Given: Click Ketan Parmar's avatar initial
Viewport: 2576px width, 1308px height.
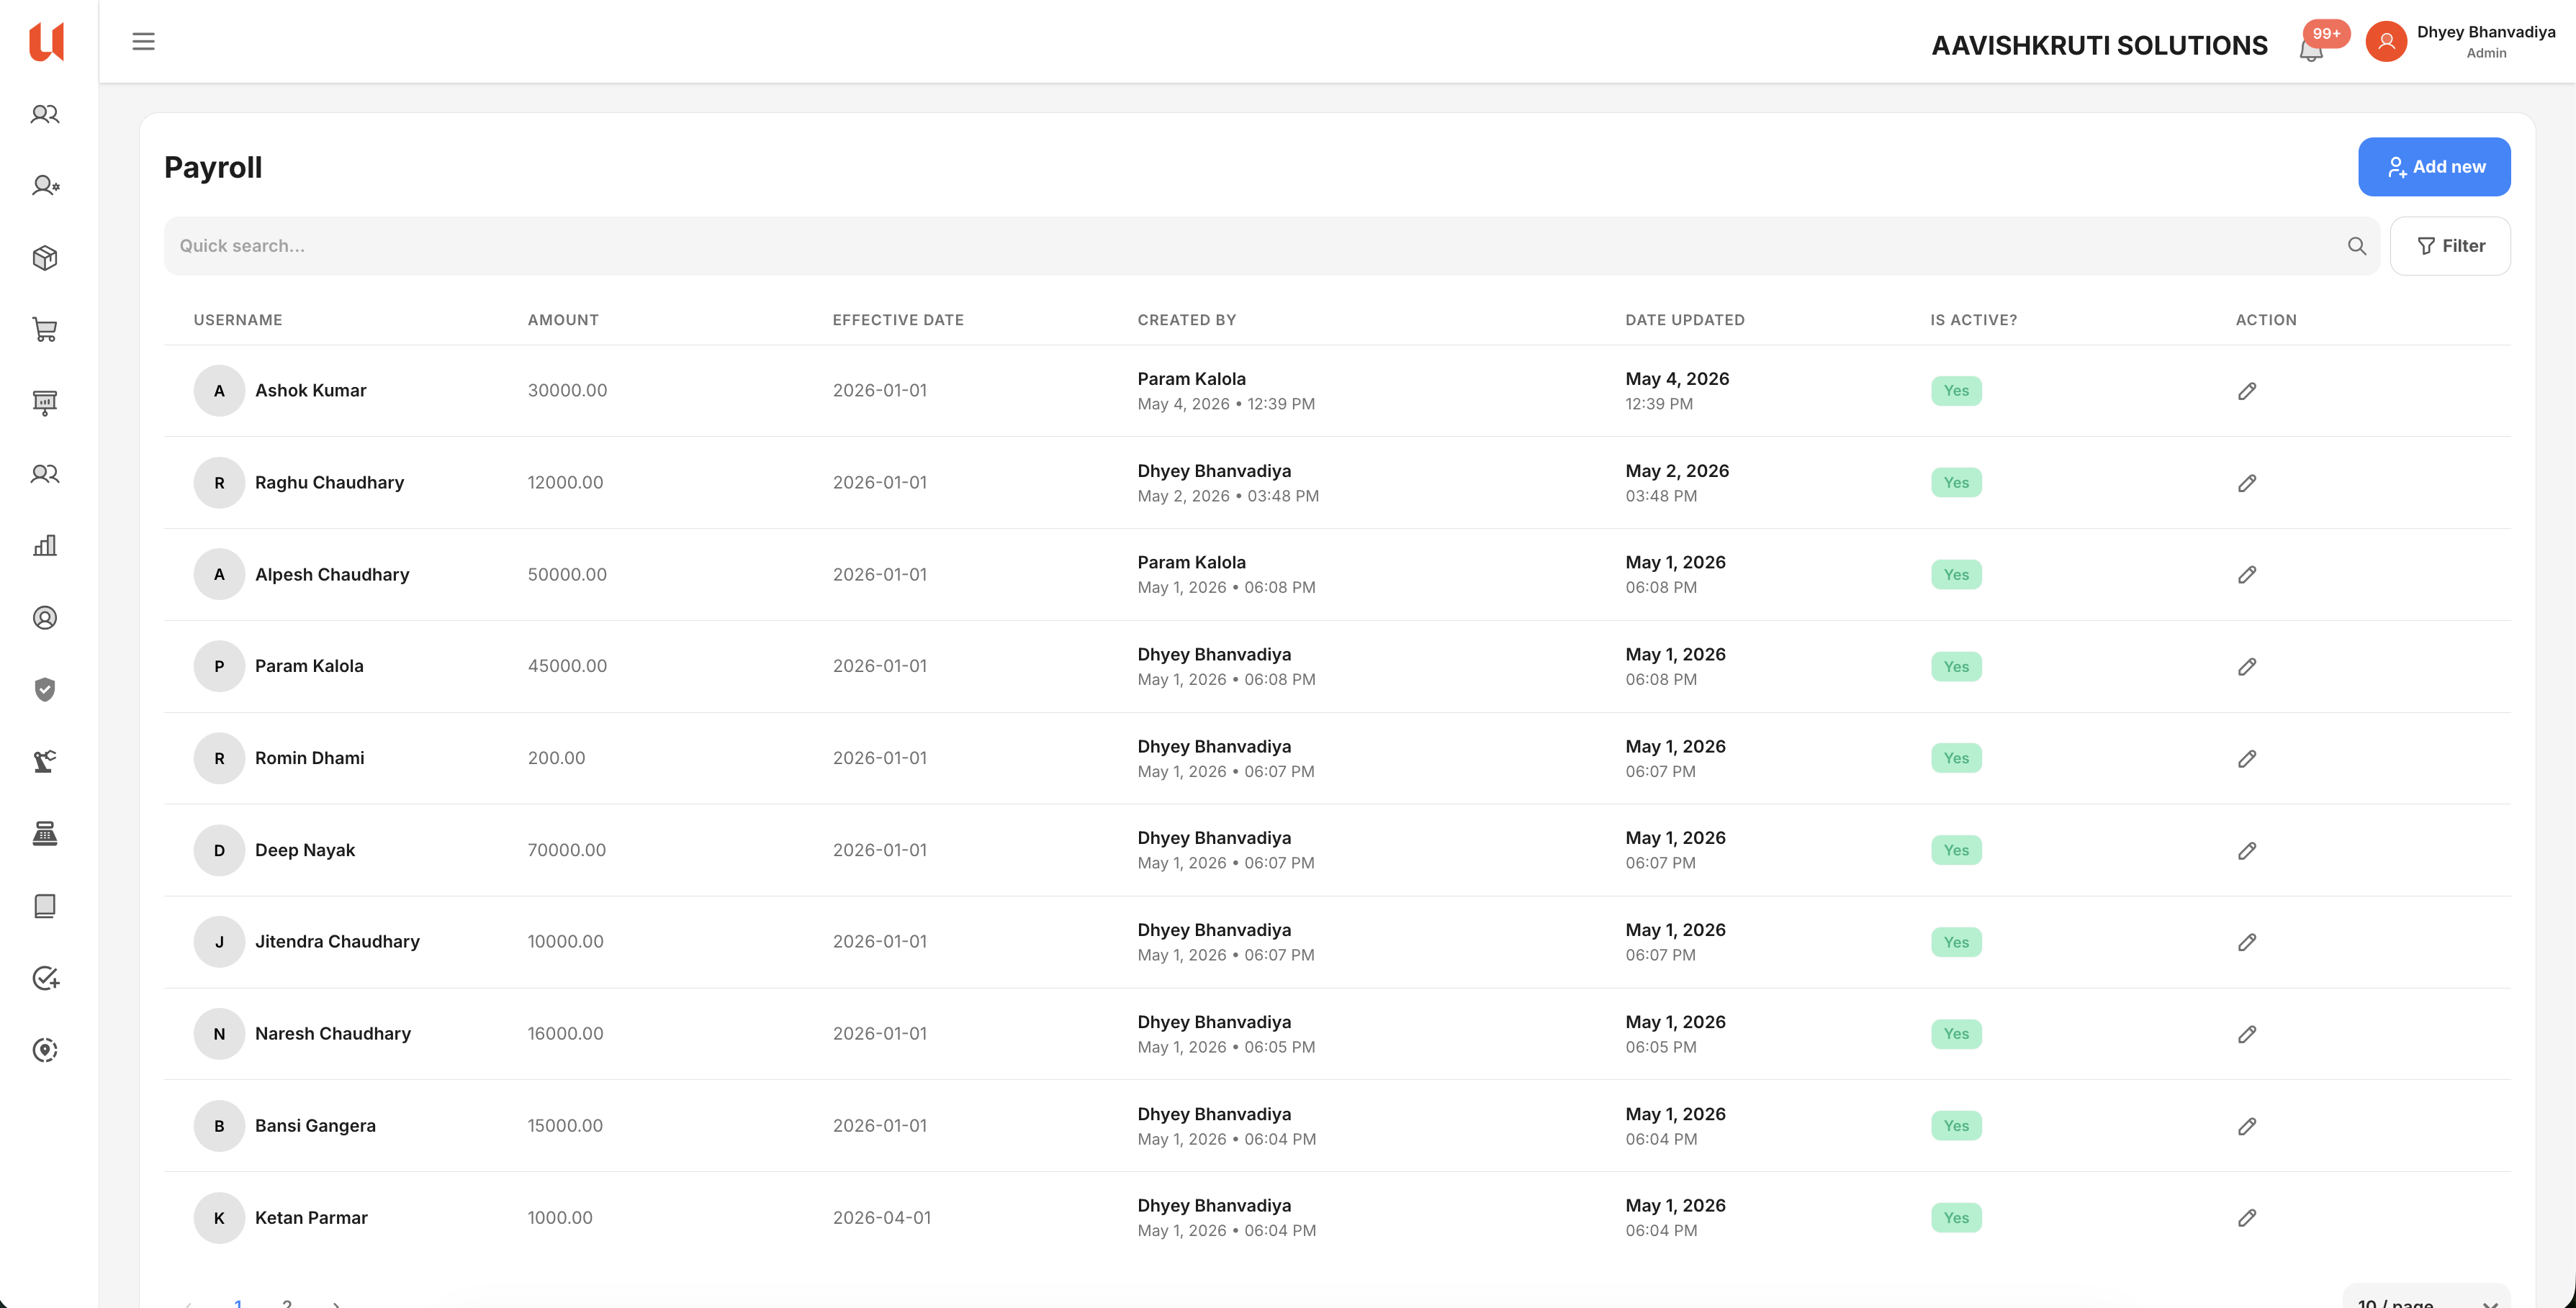Looking at the screenshot, I should [219, 1218].
